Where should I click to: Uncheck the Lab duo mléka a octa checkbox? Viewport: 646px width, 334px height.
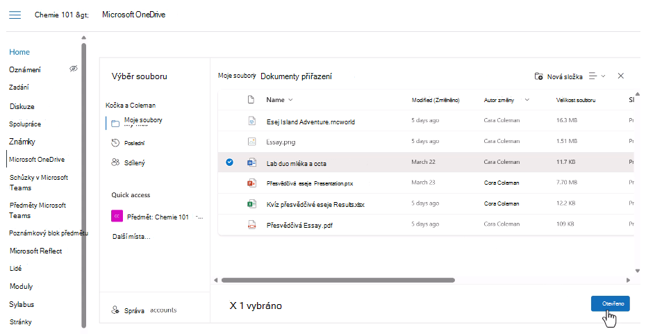pyautogui.click(x=229, y=162)
